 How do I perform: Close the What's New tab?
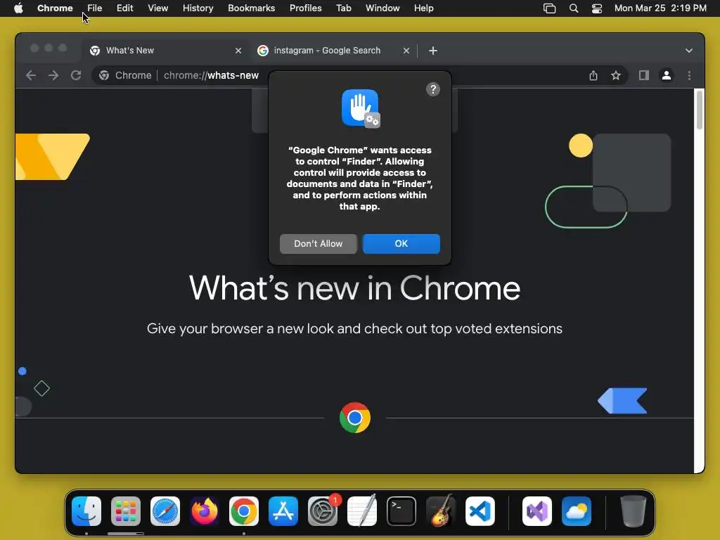click(x=238, y=51)
